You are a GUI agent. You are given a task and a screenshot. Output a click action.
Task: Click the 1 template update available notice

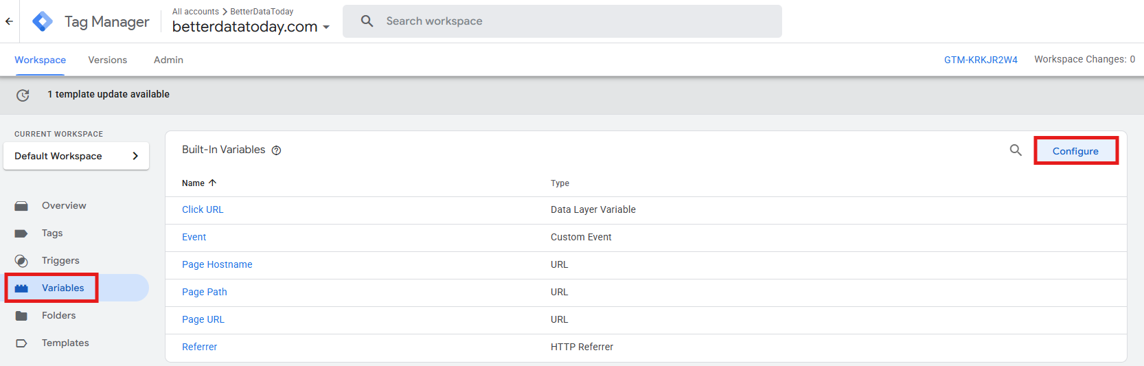[108, 94]
